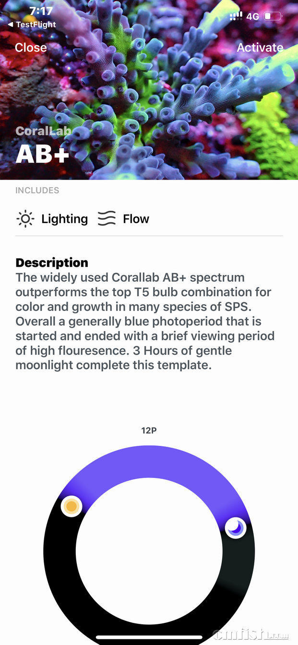Viewport: 298px width, 645px height.
Task: Select the sunrise marker on the ring
Action: point(72,506)
